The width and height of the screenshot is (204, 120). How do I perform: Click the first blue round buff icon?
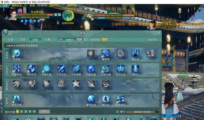(x=22, y=21)
